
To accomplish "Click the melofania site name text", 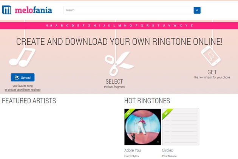I will click(34, 10).
